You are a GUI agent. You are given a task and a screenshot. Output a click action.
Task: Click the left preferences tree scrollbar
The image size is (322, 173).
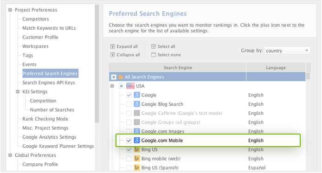coord(97,64)
